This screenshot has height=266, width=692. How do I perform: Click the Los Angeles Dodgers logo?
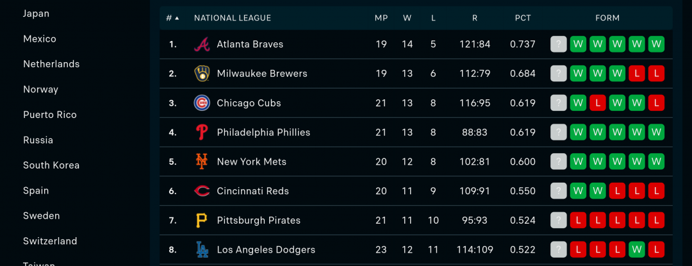tap(202, 250)
